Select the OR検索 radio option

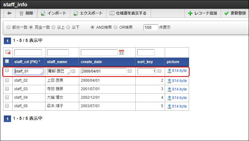click(x=116, y=27)
